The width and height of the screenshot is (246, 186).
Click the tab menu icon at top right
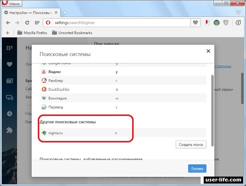pyautogui.click(x=238, y=12)
